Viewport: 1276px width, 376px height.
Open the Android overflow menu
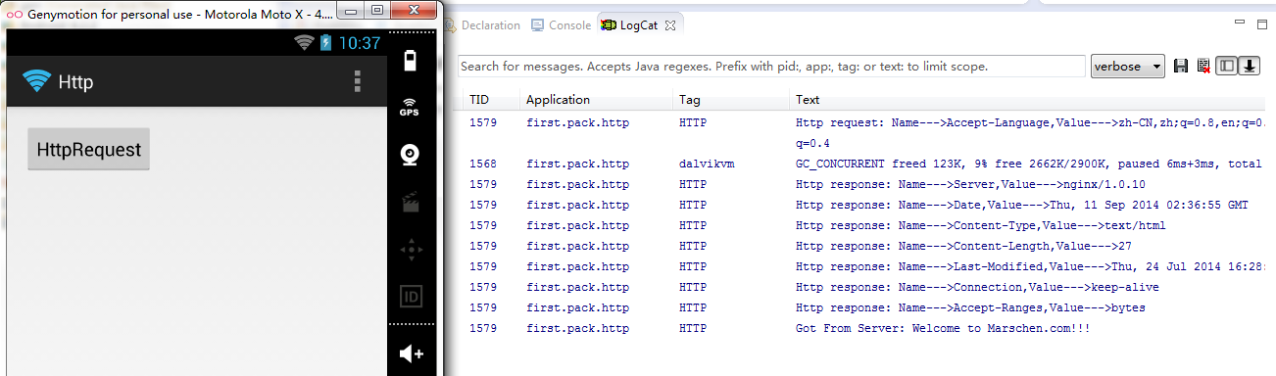(358, 81)
